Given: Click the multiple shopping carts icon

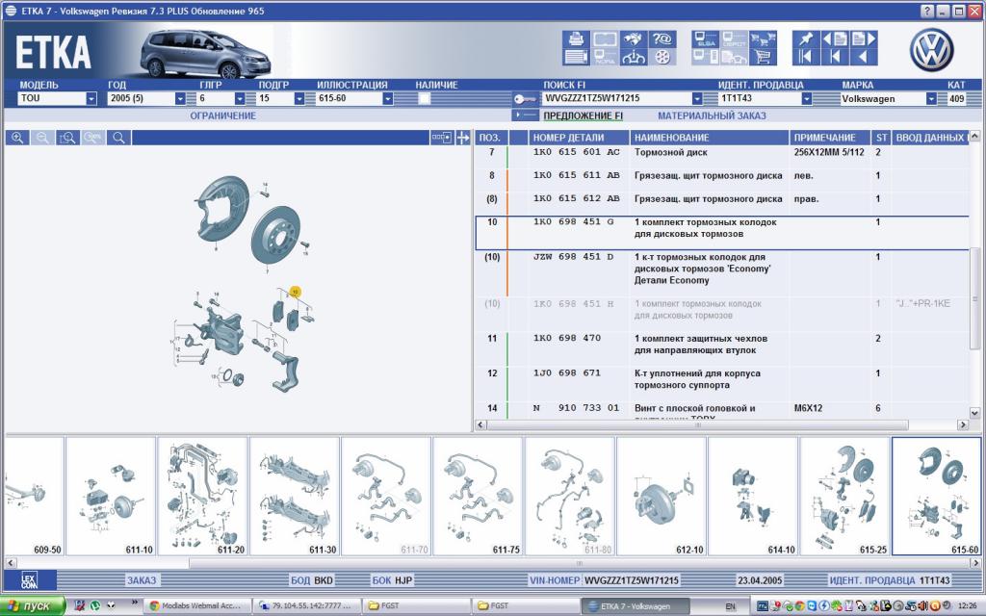Looking at the screenshot, I should click(763, 38).
